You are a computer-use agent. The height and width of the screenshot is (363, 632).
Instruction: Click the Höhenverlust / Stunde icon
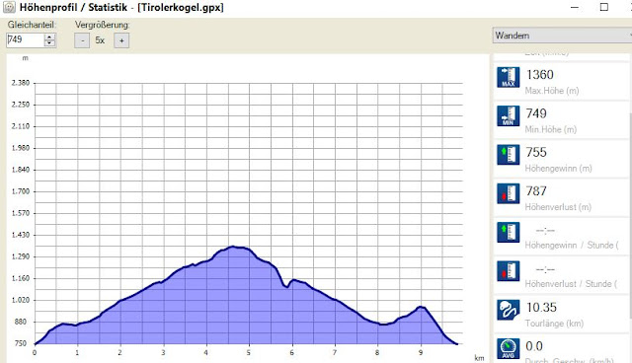pyautogui.click(x=509, y=271)
